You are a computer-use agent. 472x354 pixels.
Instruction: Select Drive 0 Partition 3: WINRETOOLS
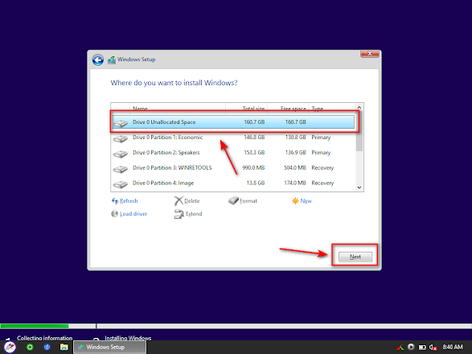coord(233,168)
